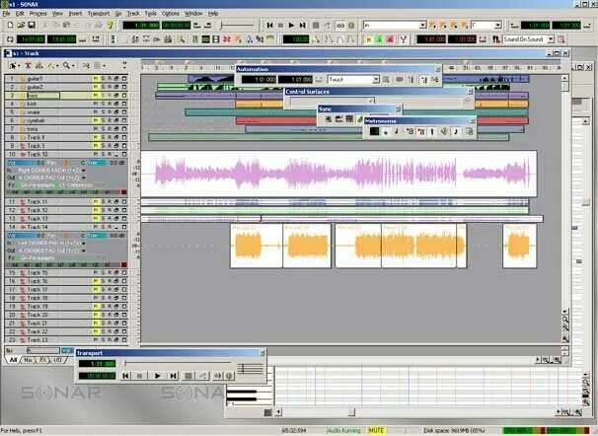
Task: Toggle Mute on the snare track
Action: coord(96,112)
